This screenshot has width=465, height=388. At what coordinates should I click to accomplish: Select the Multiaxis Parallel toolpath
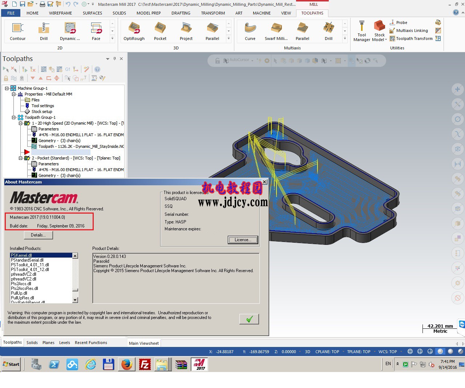tap(302, 31)
